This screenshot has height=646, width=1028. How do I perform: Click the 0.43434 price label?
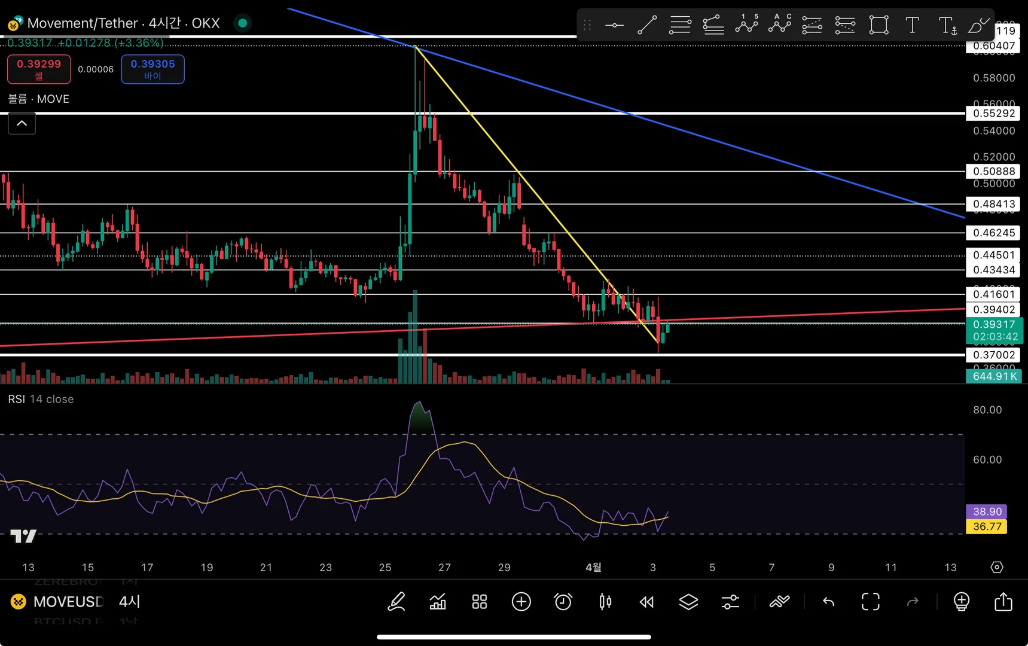(993, 270)
